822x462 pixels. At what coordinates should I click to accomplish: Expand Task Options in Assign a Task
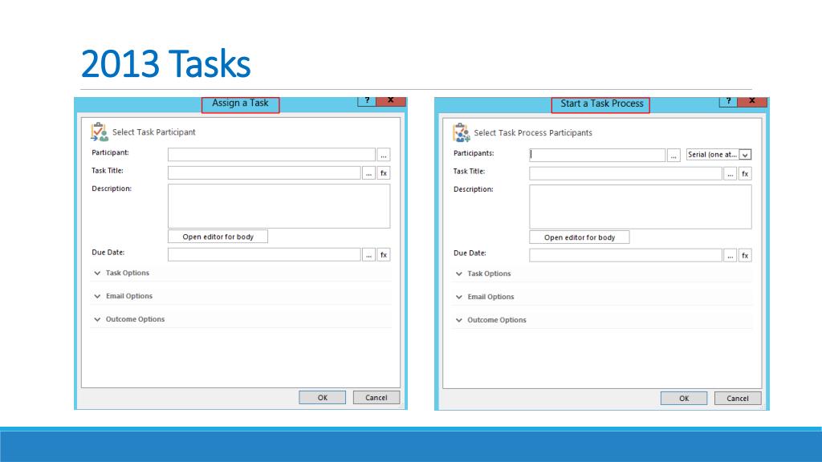[x=122, y=273]
